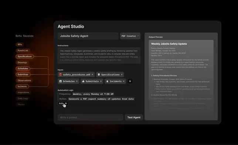Click the Frequency: label
The width and height of the screenshot is (238, 145).
click(x=65, y=94)
